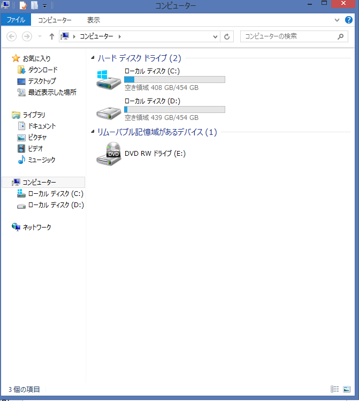
Task: Click the ローカル ディスク (D:) label in main pane
Action: coord(152,101)
